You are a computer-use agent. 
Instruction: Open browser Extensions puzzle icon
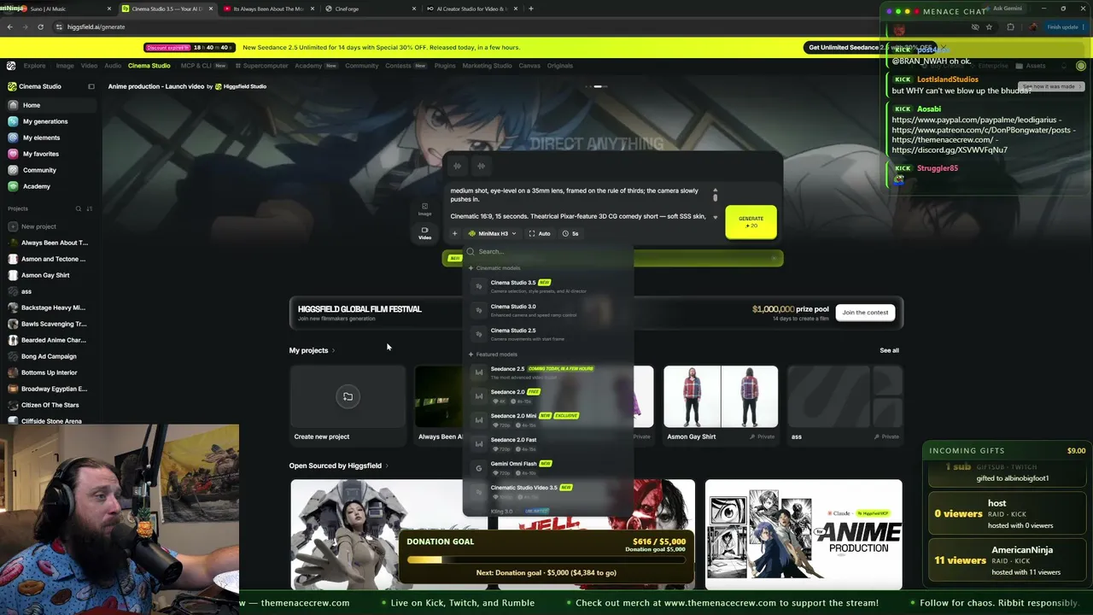pyautogui.click(x=1011, y=26)
